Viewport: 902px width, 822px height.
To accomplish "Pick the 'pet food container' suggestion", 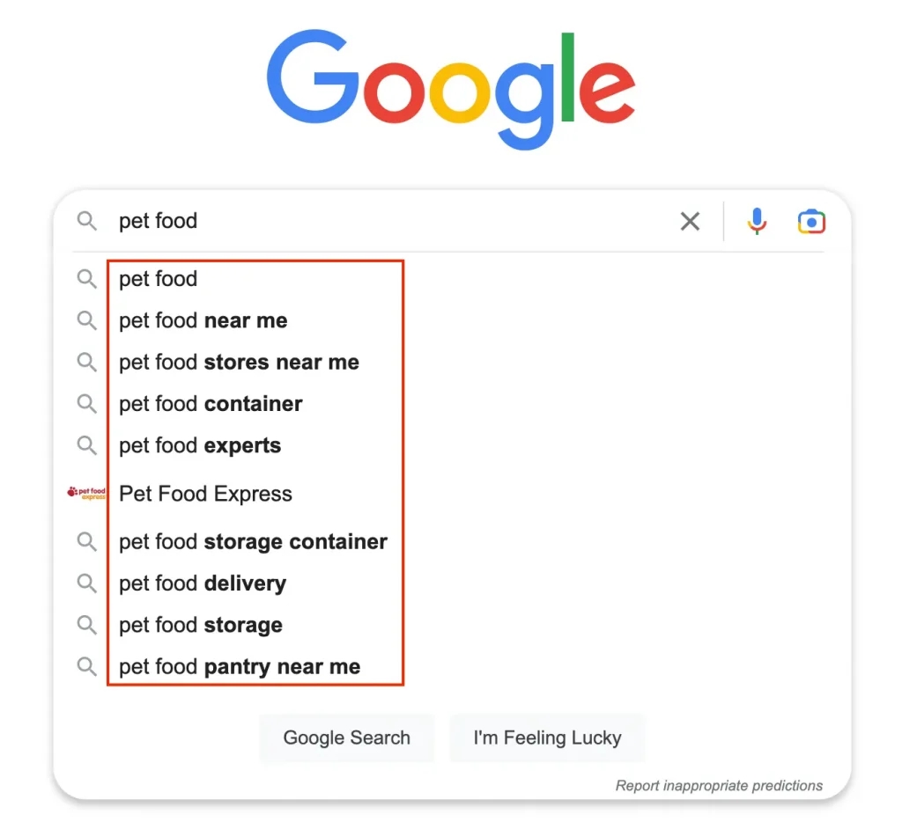I will [211, 404].
